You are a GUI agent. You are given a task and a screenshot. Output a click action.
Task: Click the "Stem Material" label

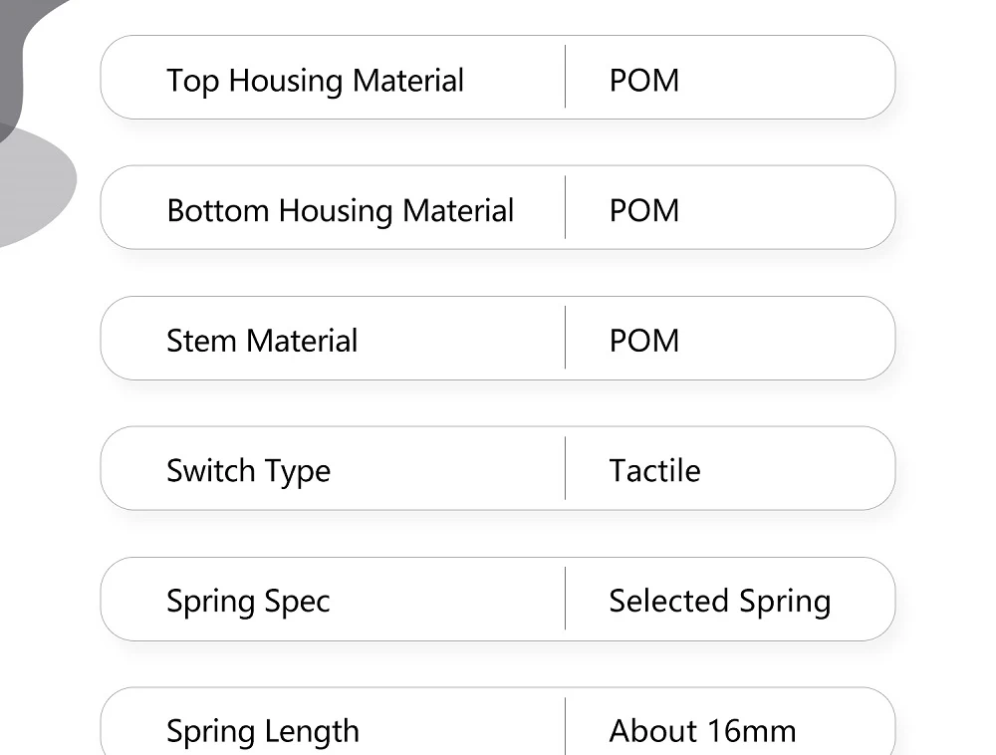(x=262, y=342)
